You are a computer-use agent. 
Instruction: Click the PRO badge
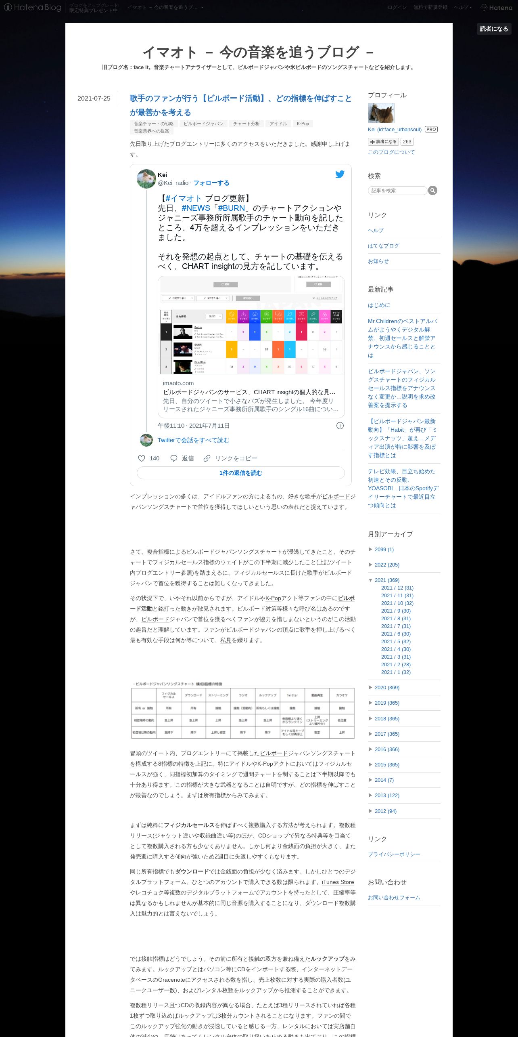tap(431, 129)
